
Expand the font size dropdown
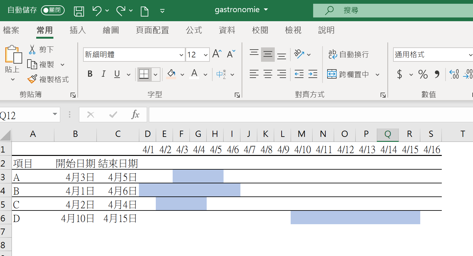point(205,55)
